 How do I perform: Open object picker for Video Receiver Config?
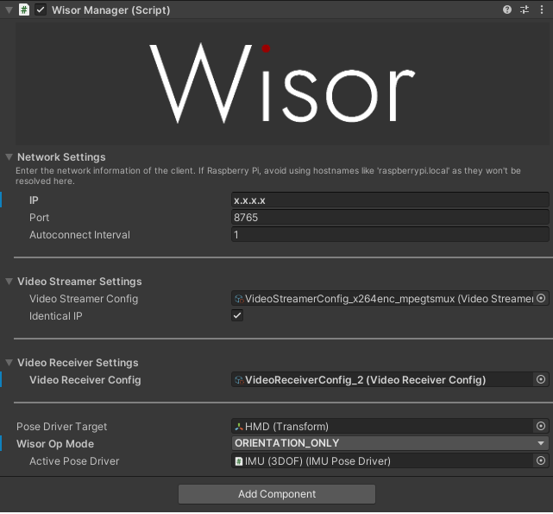(x=541, y=380)
